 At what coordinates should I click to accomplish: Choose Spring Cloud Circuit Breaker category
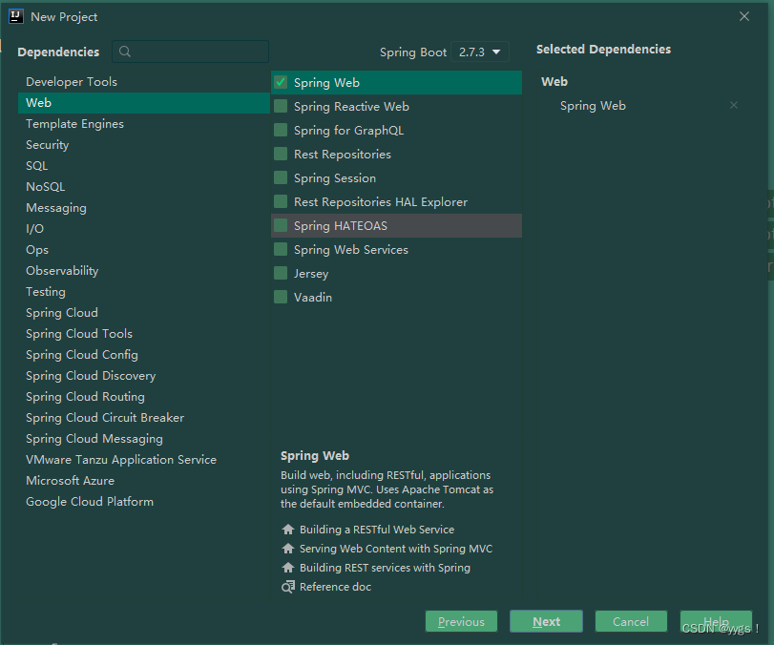pos(144,418)
